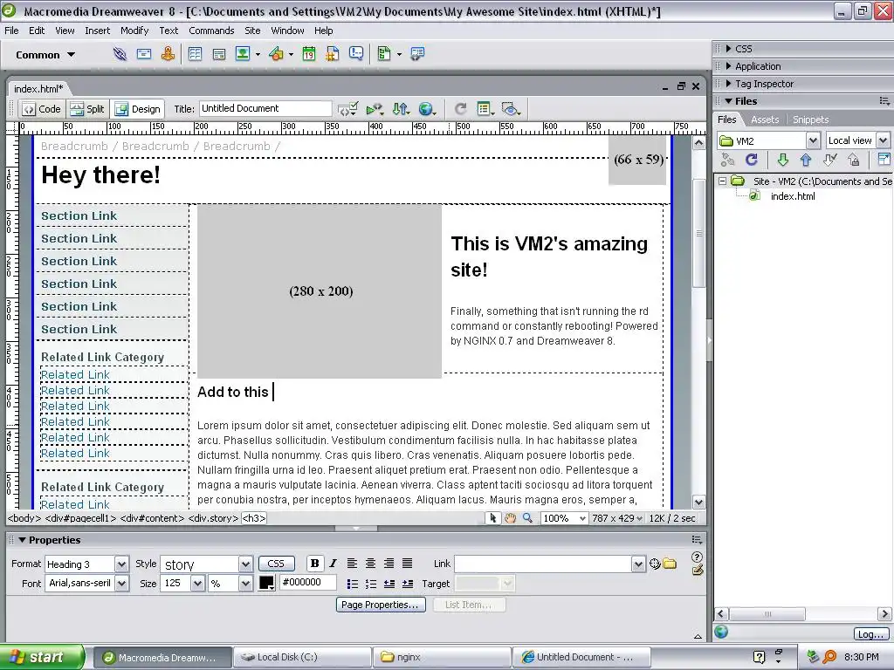Viewport: 894px width, 670px height.
Task: Open the Commands menu
Action: click(211, 31)
